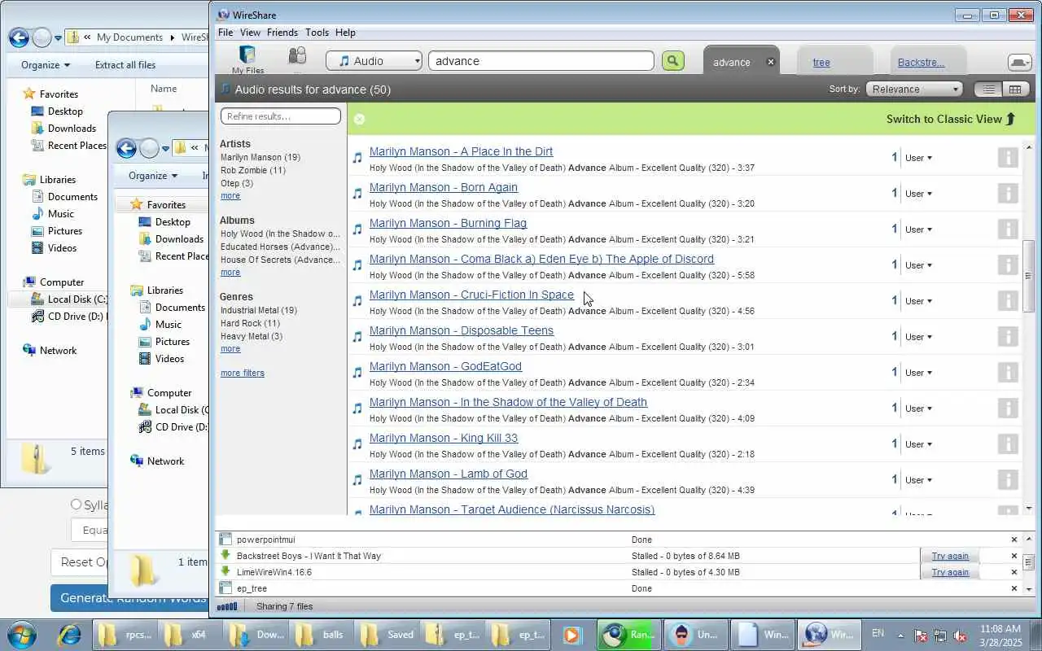Show info for GodEatGod track
The height and width of the screenshot is (651, 1042).
1008,373
